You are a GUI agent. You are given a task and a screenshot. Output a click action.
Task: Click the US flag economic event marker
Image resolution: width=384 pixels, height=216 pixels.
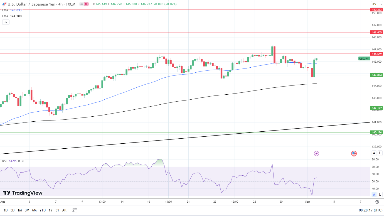[x=354, y=153]
